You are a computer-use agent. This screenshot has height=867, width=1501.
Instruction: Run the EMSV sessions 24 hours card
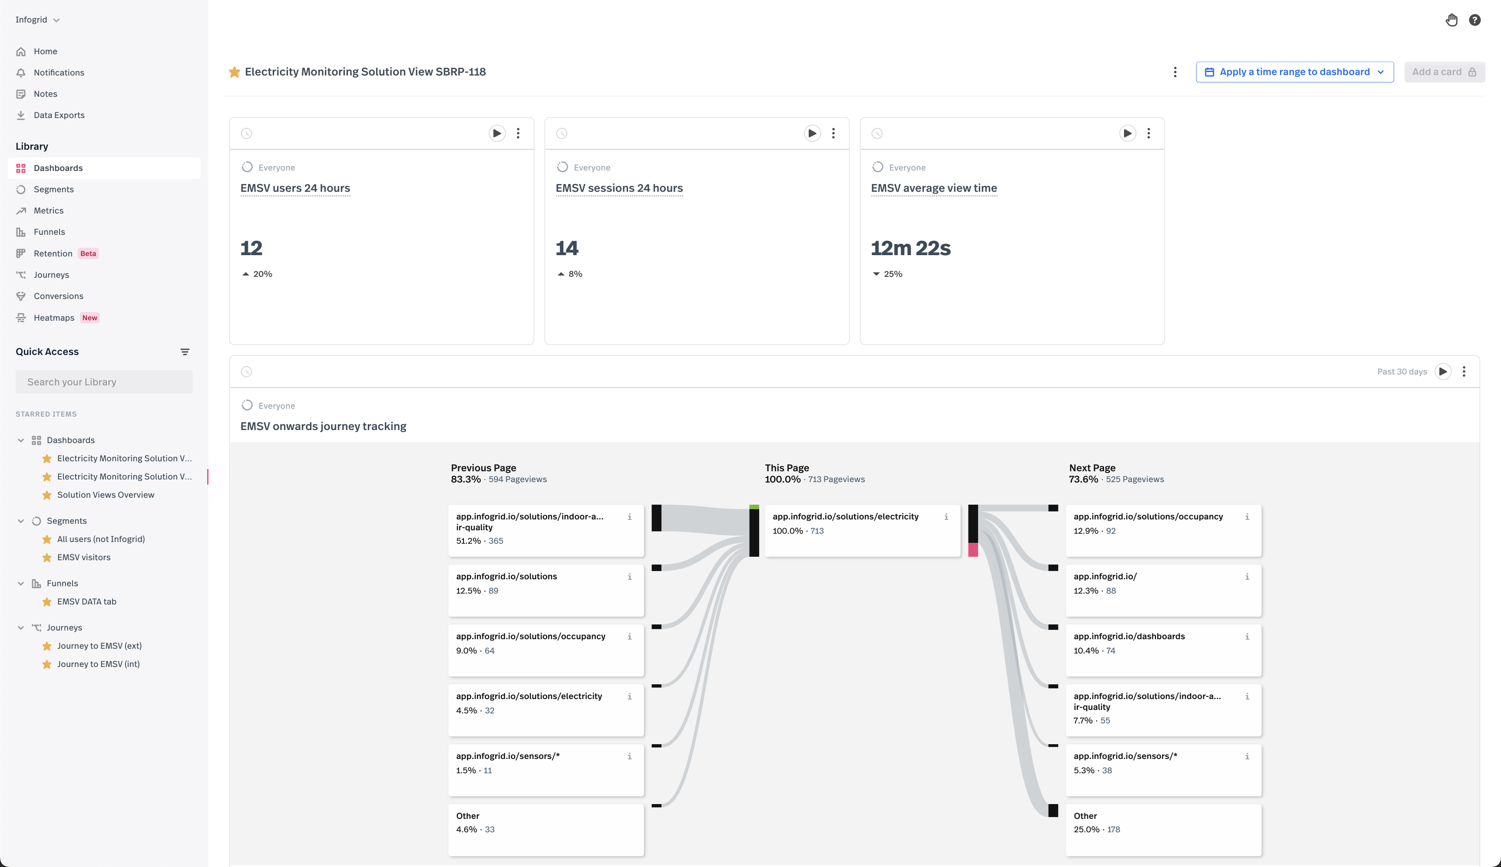(x=812, y=133)
